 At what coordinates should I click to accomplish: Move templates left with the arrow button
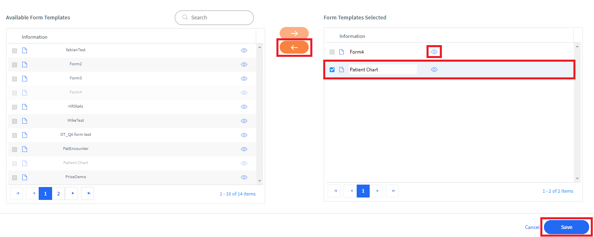(294, 48)
